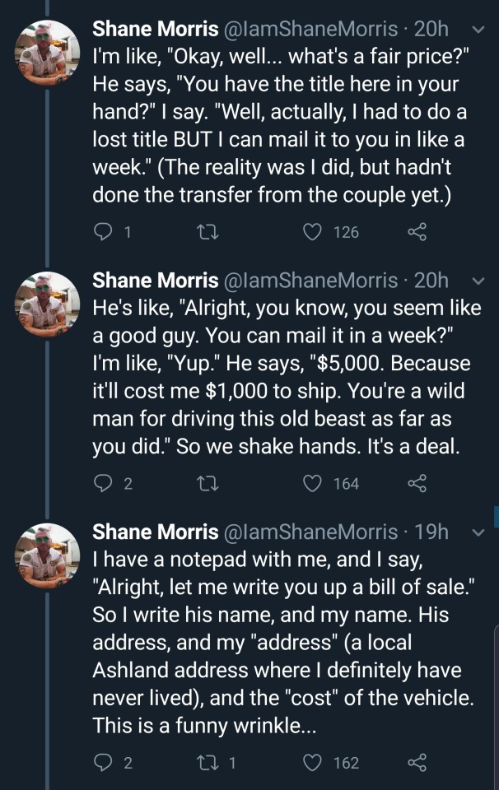The width and height of the screenshot is (499, 790).
Task: Reply to the "bill of sale" tweet
Action: click(x=102, y=762)
